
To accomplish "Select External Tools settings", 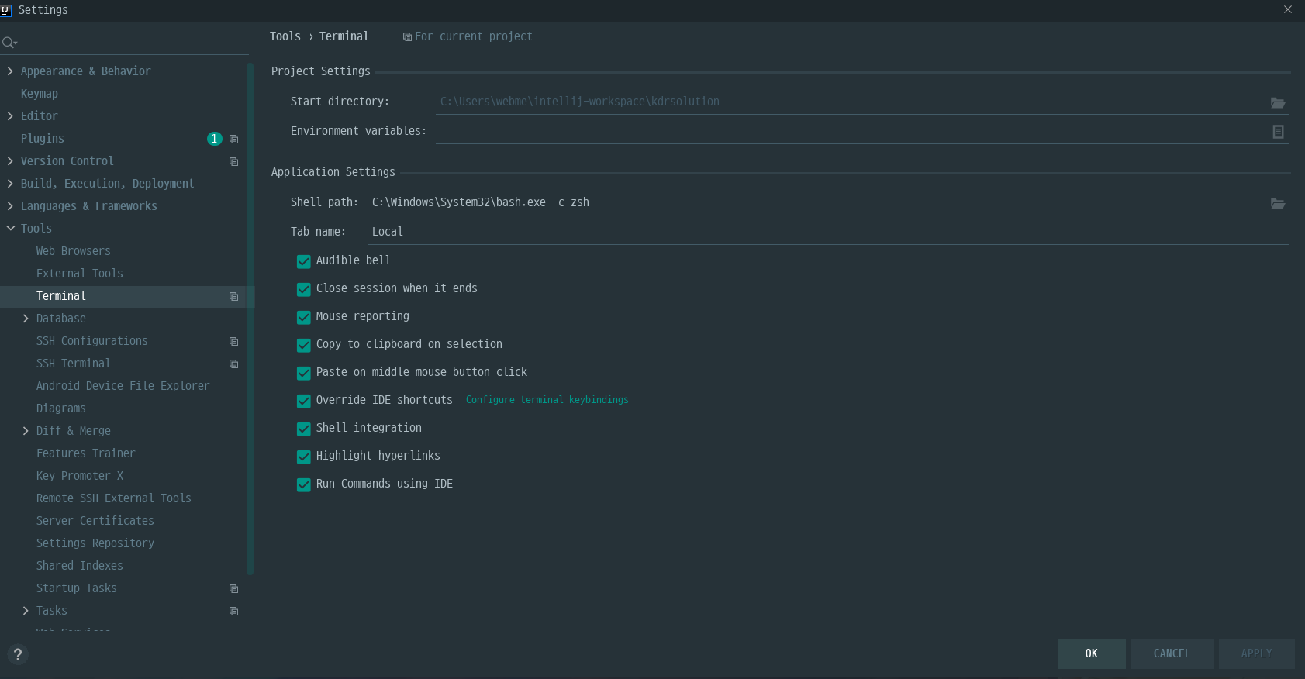I will (80, 274).
